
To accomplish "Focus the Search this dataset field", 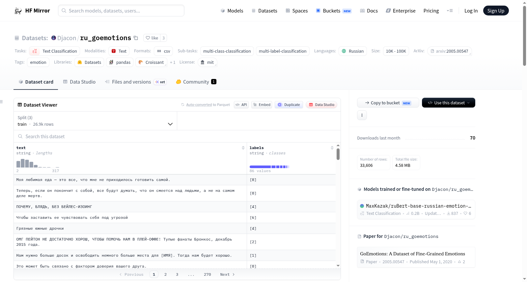I will click(x=177, y=136).
